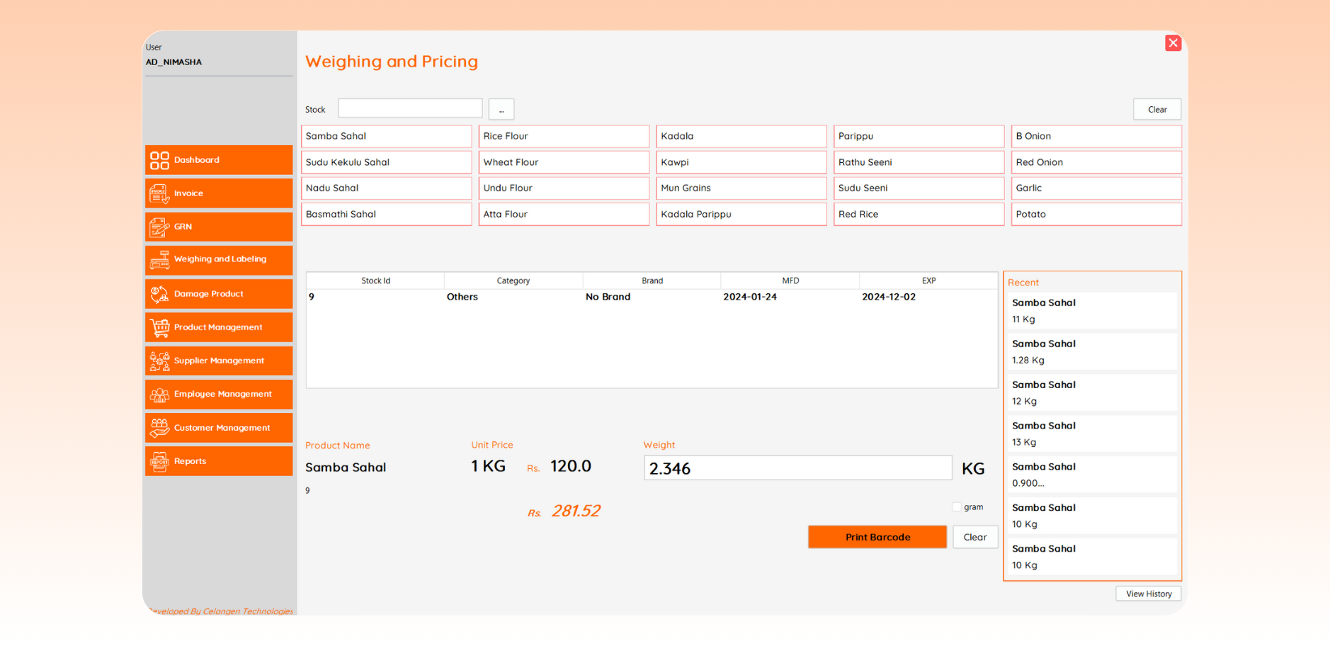Screen dimensions: 1330x646
Task: Click the Supplier Management icon
Action: [x=159, y=361]
